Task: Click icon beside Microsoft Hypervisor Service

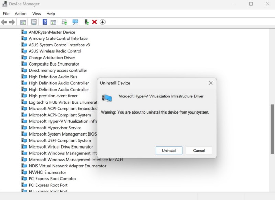Action: pyautogui.click(x=24, y=128)
